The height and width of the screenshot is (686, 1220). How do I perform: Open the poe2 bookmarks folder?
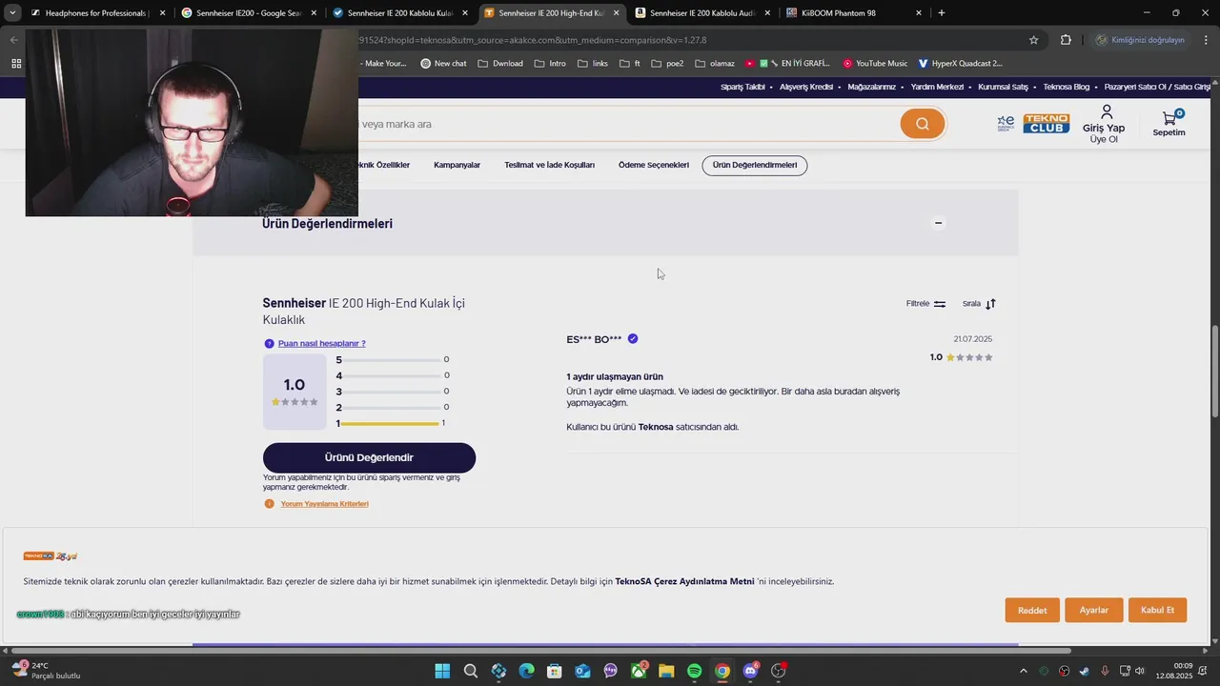667,63
